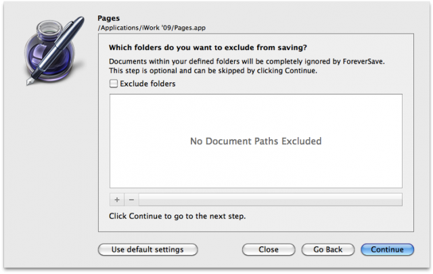Image resolution: width=433 pixels, height=274 pixels.
Task: Click the Exclude folders label text
Action: [x=147, y=84]
